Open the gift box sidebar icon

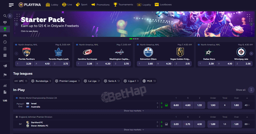coord(5,55)
